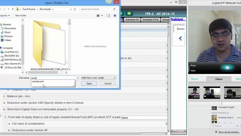This screenshot has width=241, height=136.
Task: Click the Open button
Action: (89, 83)
